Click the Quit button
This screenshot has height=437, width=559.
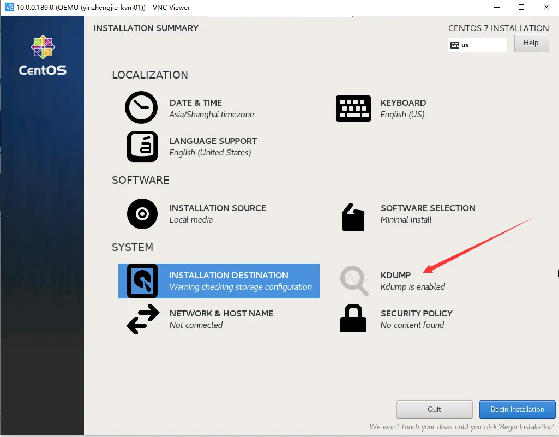click(434, 410)
